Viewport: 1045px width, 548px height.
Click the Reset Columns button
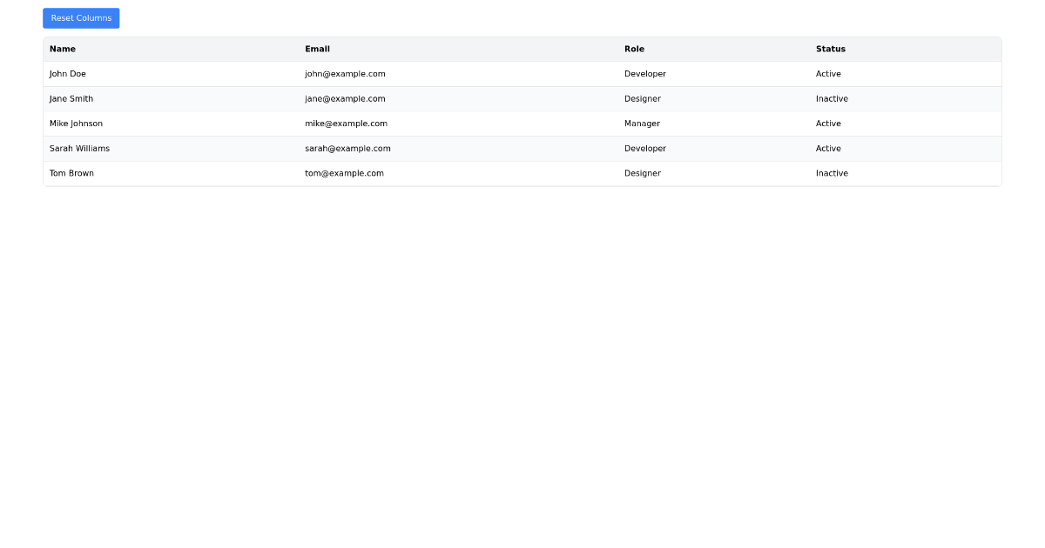point(81,17)
